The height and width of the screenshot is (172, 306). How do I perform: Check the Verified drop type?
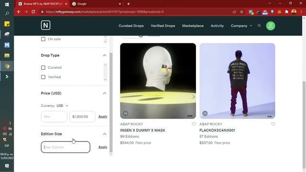pyautogui.click(x=43, y=77)
